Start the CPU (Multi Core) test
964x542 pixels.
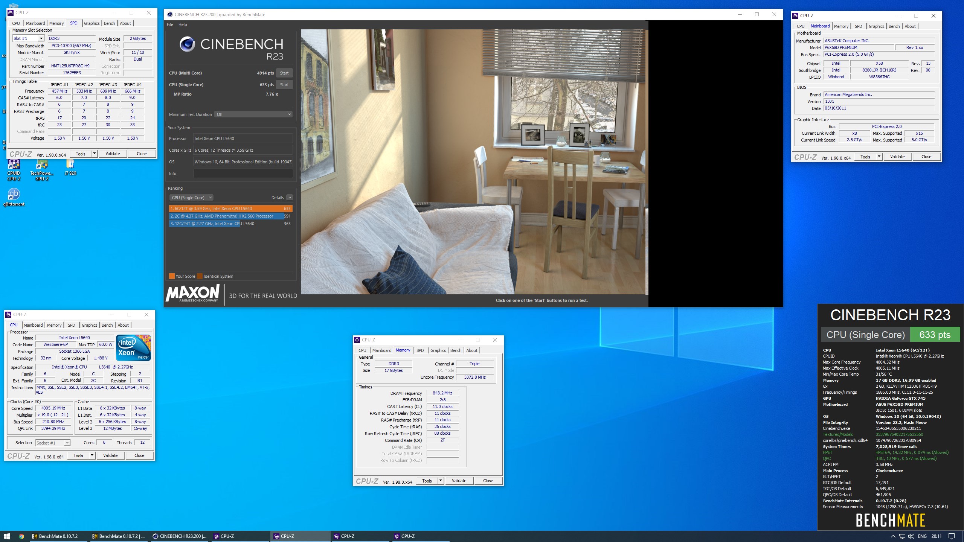point(284,73)
